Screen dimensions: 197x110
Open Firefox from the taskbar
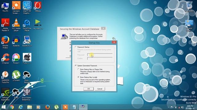pos(47,107)
